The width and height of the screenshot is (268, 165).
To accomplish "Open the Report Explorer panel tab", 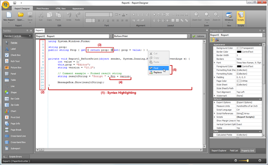I will 219,151.
